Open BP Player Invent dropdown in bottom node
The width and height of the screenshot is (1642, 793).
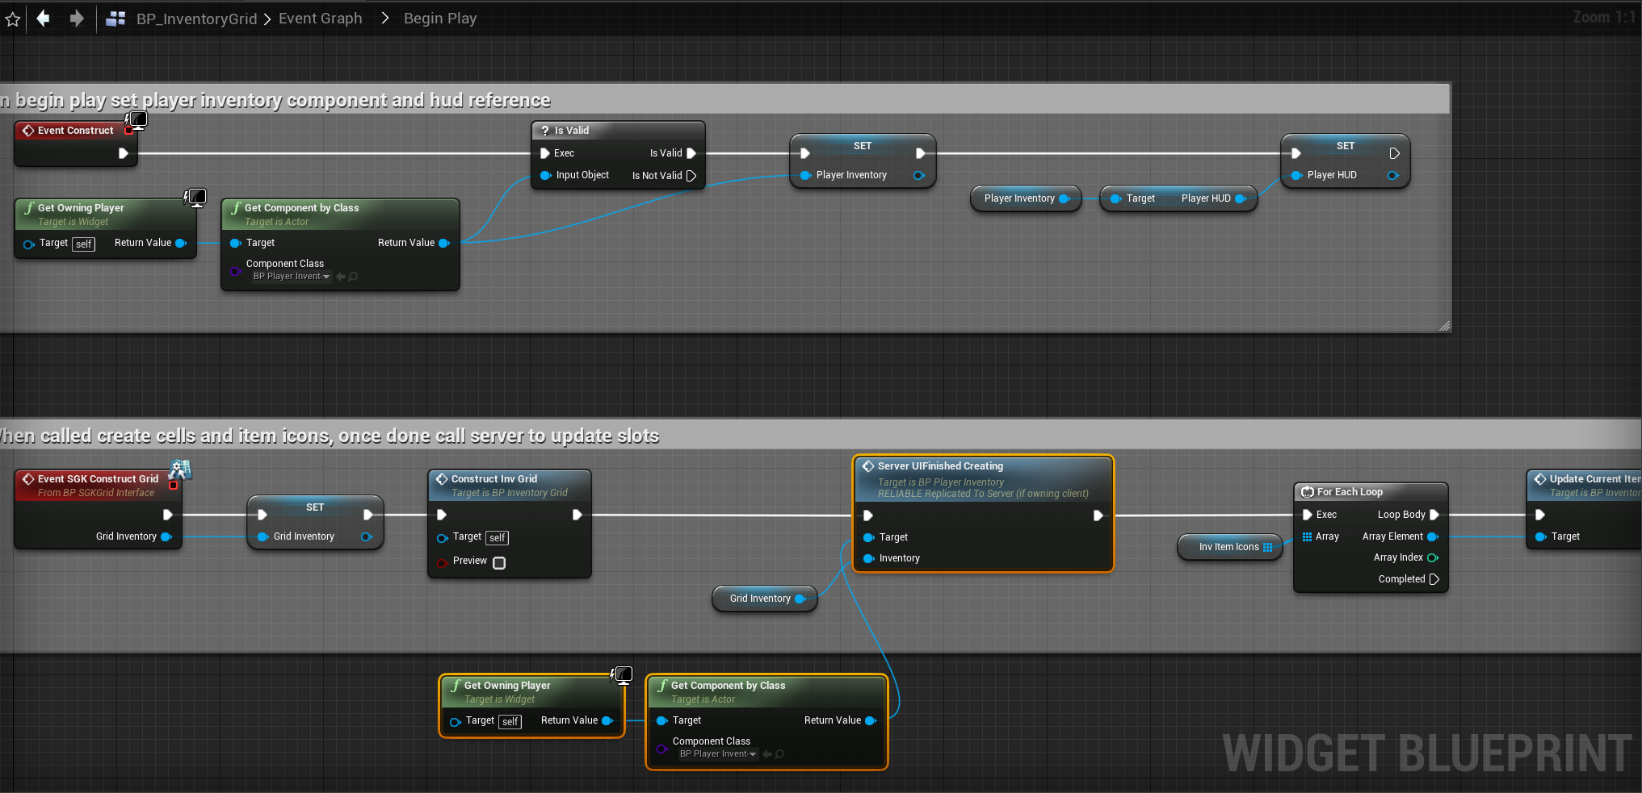718,754
